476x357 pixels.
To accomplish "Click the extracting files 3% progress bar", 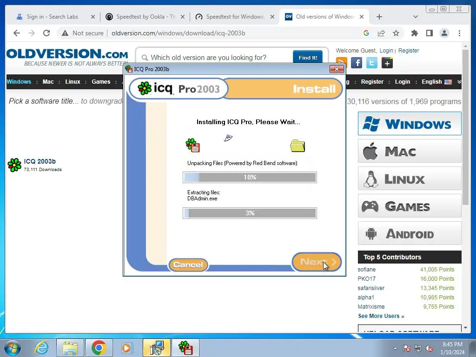I will point(250,213).
